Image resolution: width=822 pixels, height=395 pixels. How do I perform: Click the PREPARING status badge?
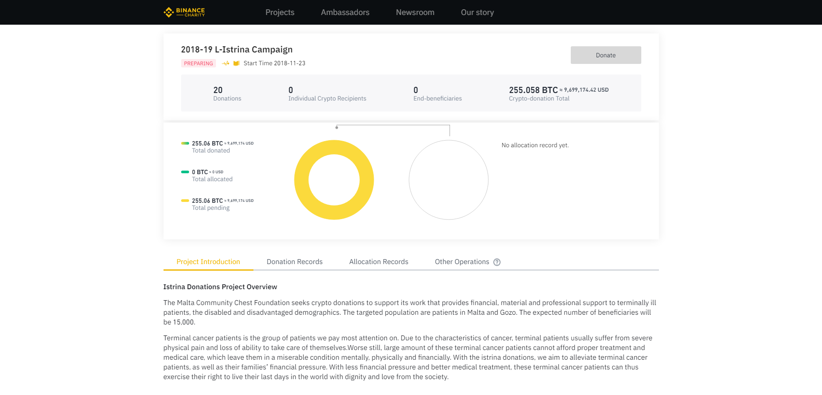tap(198, 63)
